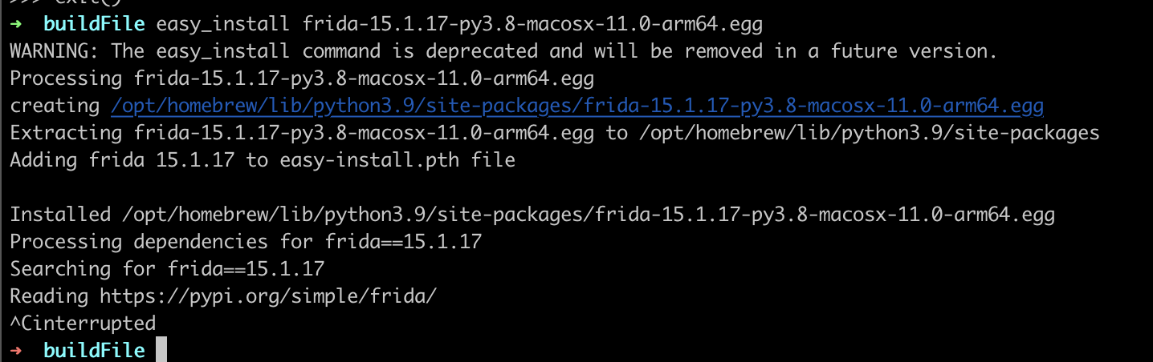This screenshot has height=362, width=1153.
Task: Click the word 'creating' before the link
Action: point(55,106)
